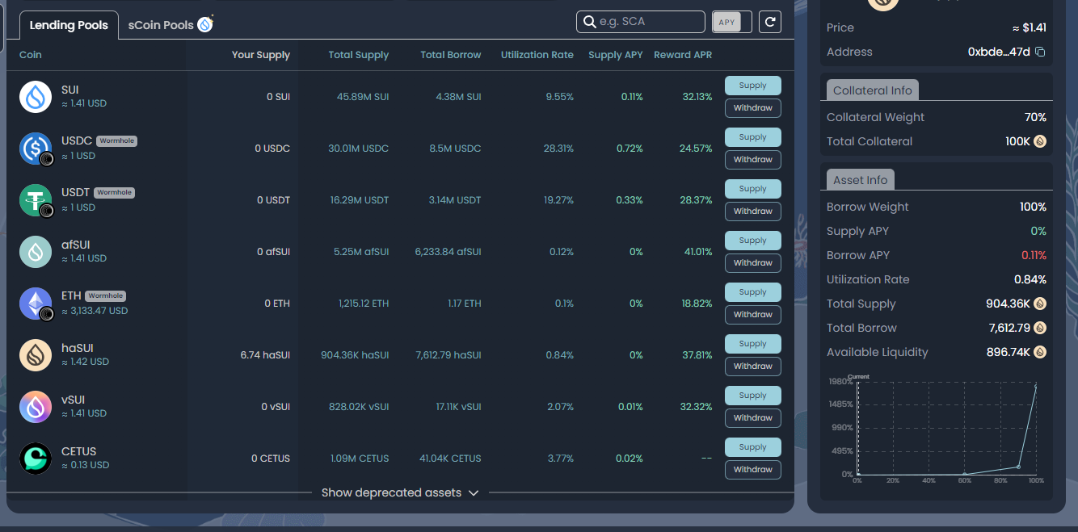This screenshot has height=532, width=1078.
Task: Withdraw USDC from the pool
Action: pyautogui.click(x=753, y=160)
